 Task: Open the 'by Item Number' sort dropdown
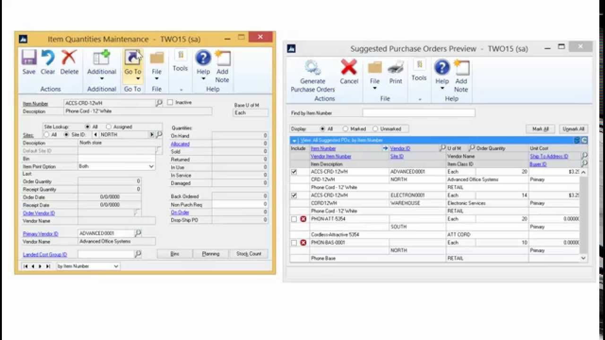[116, 266]
